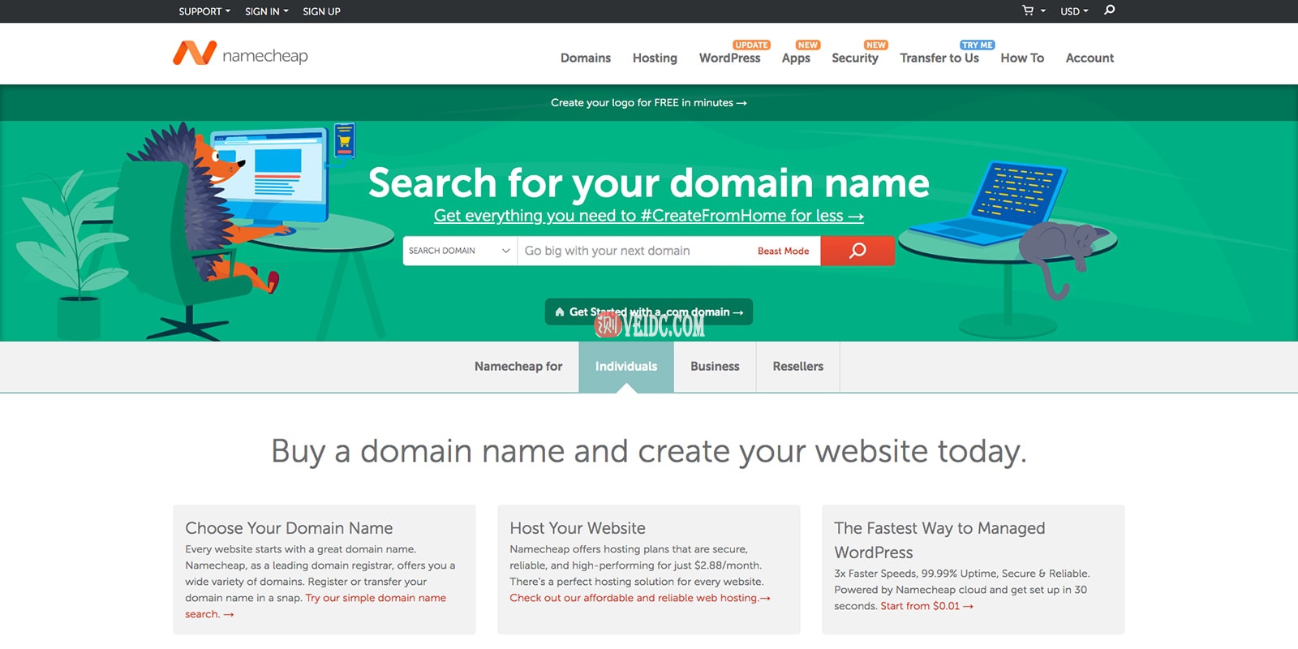The width and height of the screenshot is (1298, 649).
Task: Enable Beast Mode search
Action: point(783,251)
